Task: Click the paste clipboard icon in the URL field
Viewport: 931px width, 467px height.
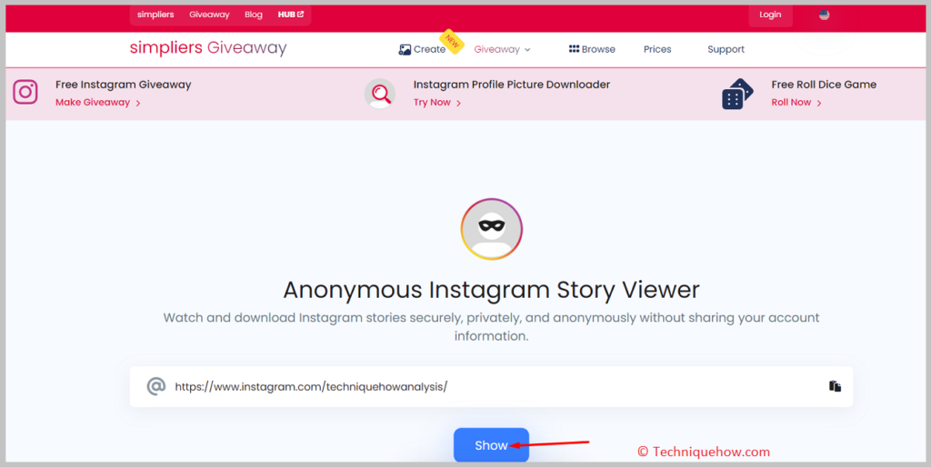Action: 835,386
